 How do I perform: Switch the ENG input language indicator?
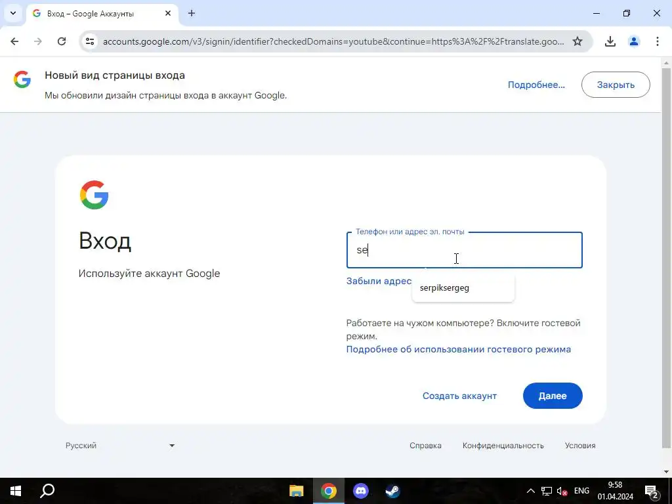[581, 490]
